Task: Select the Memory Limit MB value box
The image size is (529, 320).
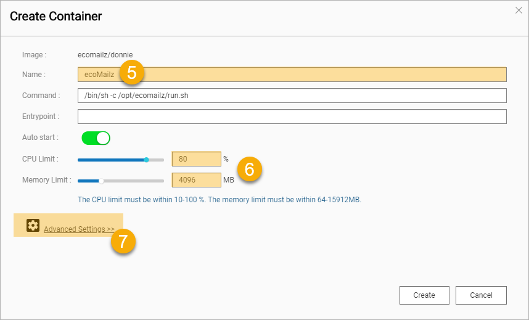Action: 197,180
